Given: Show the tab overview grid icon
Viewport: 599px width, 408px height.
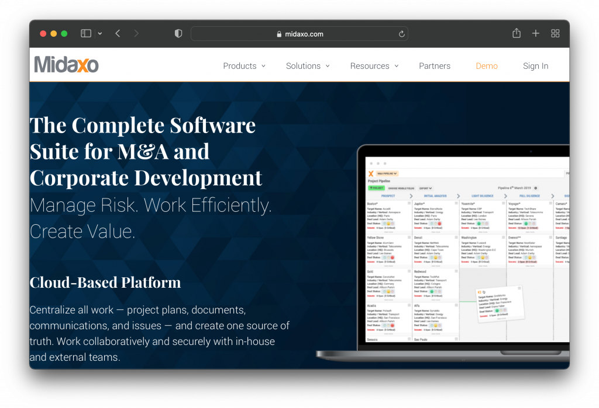Looking at the screenshot, I should 555,33.
